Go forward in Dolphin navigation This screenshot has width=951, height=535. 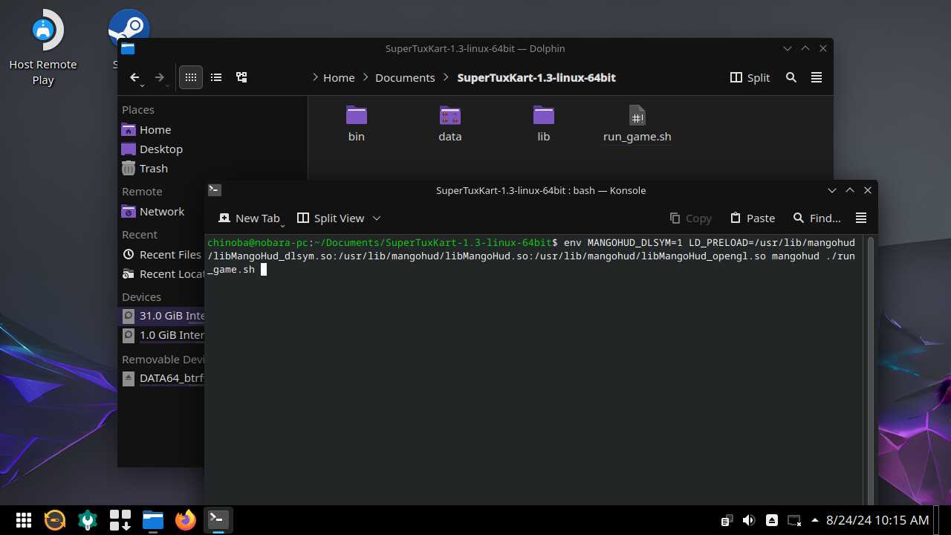[160, 77]
